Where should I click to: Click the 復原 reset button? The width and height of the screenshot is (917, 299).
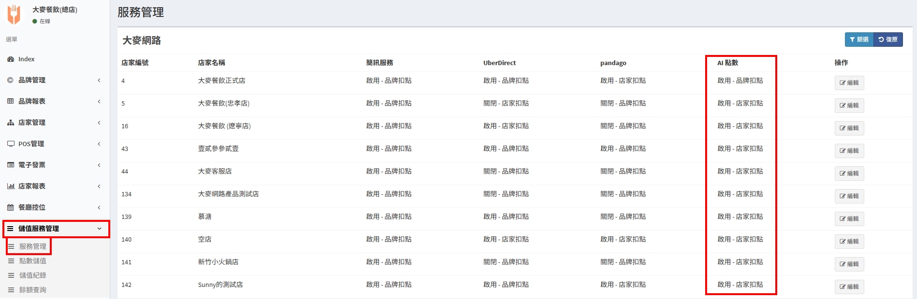click(888, 40)
